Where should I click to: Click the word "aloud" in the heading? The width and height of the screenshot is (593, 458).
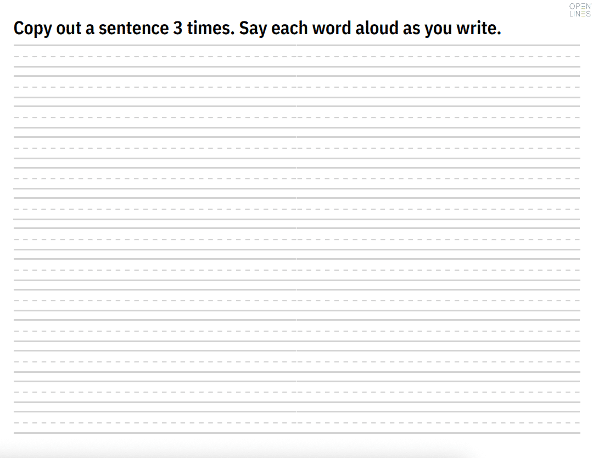click(x=377, y=29)
